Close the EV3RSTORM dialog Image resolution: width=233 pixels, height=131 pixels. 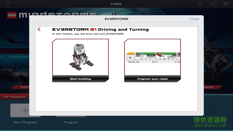194,19
